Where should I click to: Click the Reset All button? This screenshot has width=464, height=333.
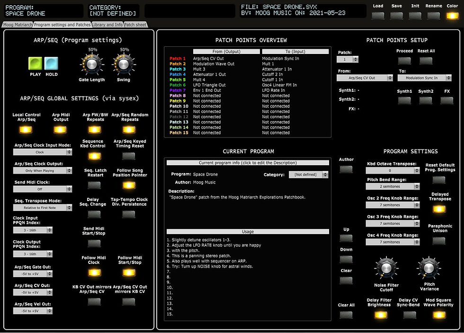coord(426,61)
